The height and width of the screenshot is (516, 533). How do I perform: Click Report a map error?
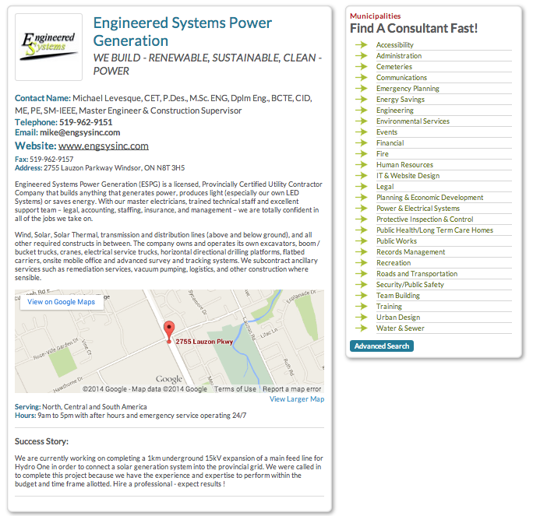(291, 389)
